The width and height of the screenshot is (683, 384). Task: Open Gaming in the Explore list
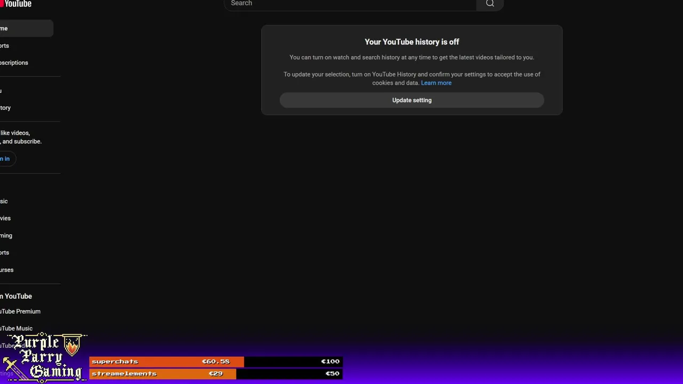[6, 235]
